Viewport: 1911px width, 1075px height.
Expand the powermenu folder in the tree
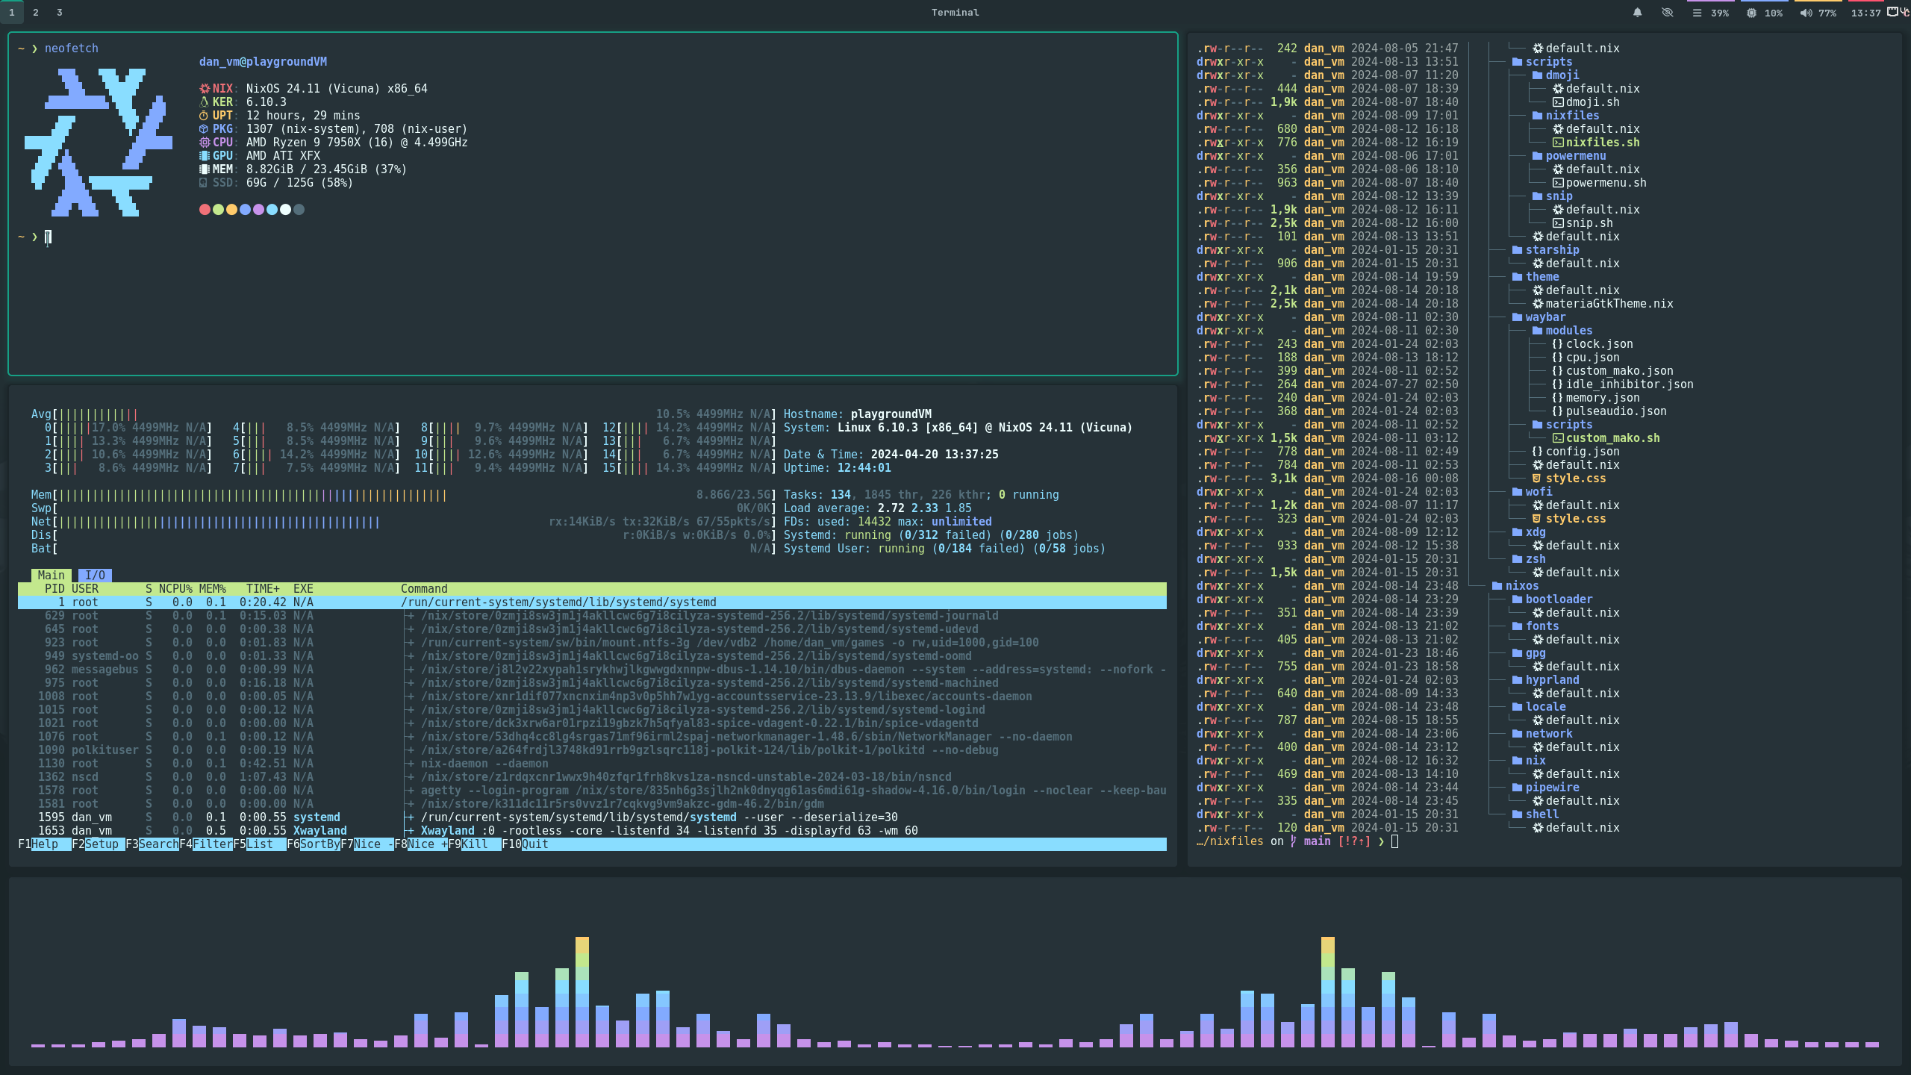(x=1569, y=155)
